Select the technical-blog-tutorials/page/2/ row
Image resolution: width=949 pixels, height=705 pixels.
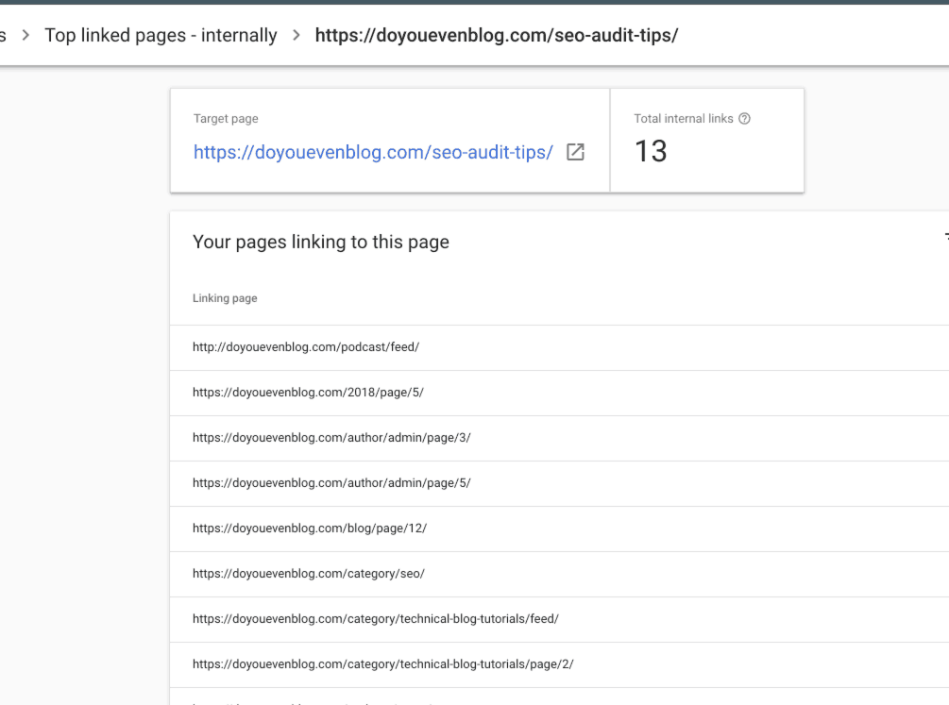559,665
